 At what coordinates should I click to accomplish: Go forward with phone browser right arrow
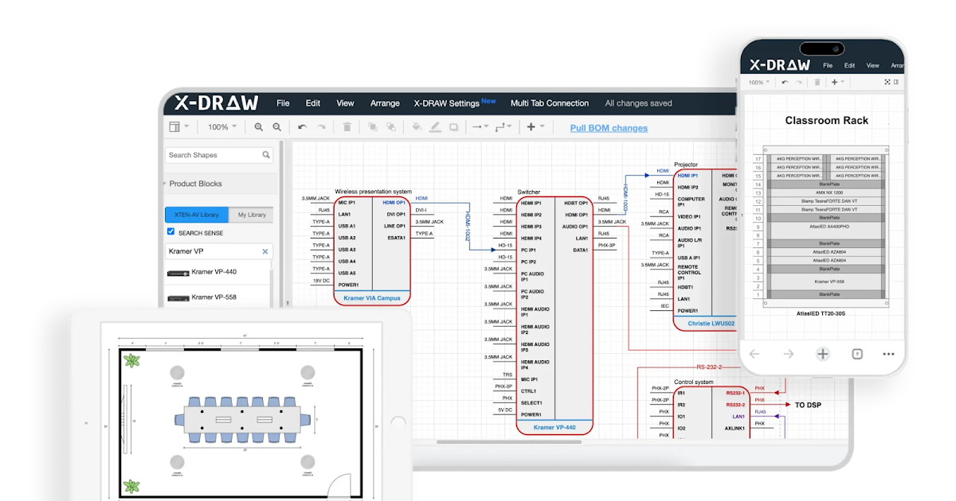(x=789, y=354)
